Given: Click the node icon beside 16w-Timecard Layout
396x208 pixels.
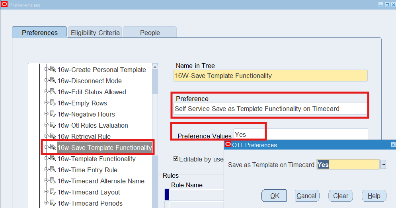Looking at the screenshot, I should click(53, 192).
